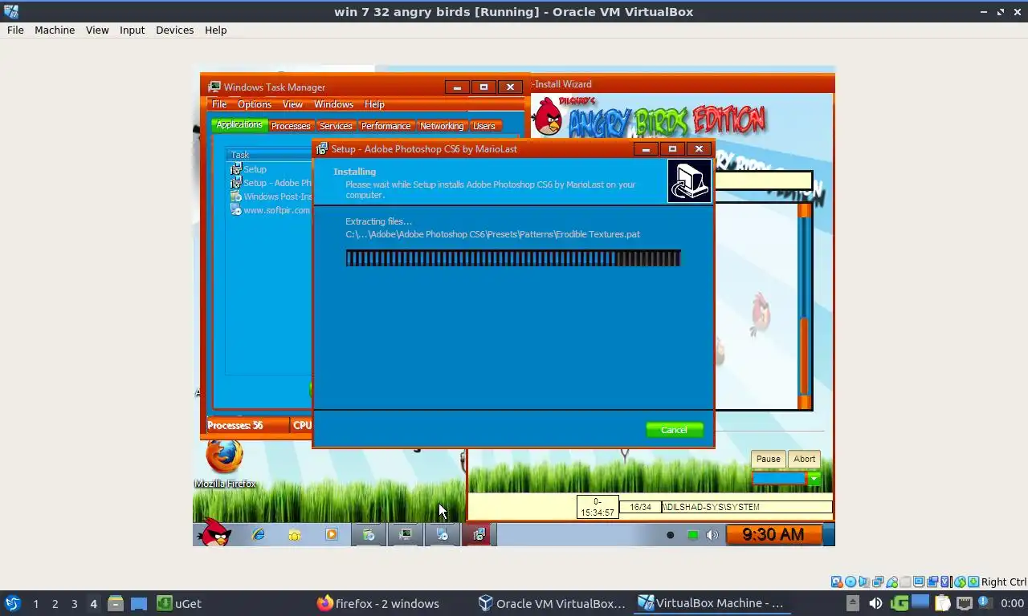
Task: Switch to 'firefox - 2 windows' host task
Action: (x=378, y=603)
